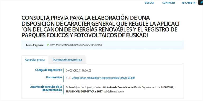The height and width of the screenshot is (101, 203).
Task: Select the Consulta previa tab
Action: pos(35,60)
